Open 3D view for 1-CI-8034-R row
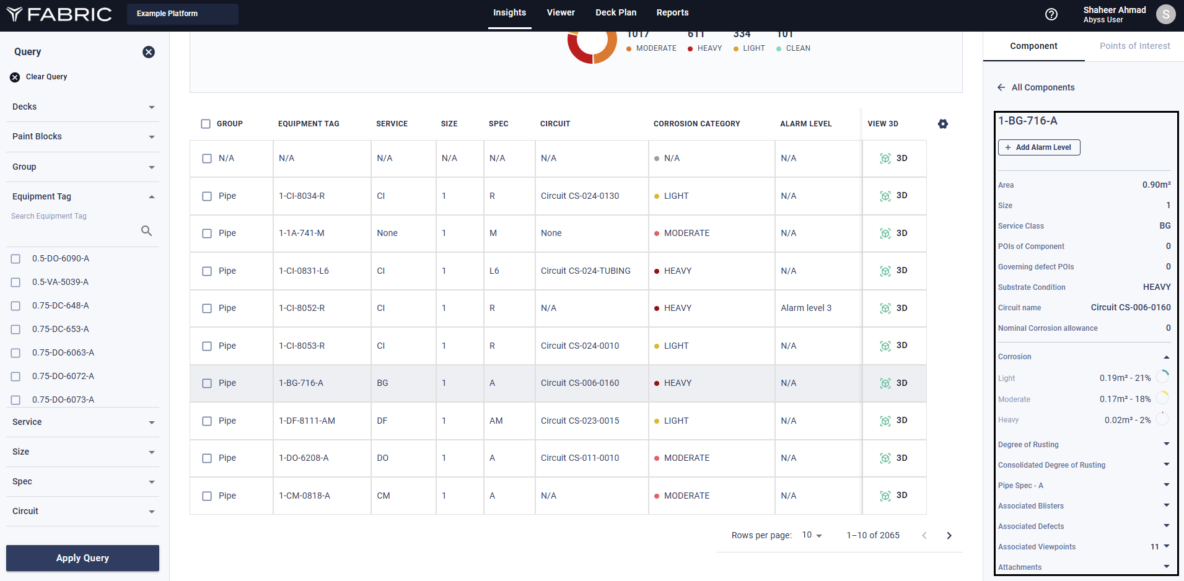This screenshot has height=581, width=1184. (x=893, y=196)
